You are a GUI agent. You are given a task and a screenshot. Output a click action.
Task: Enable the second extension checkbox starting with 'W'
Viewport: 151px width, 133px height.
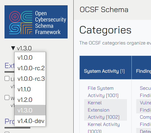(x=7, y=98)
